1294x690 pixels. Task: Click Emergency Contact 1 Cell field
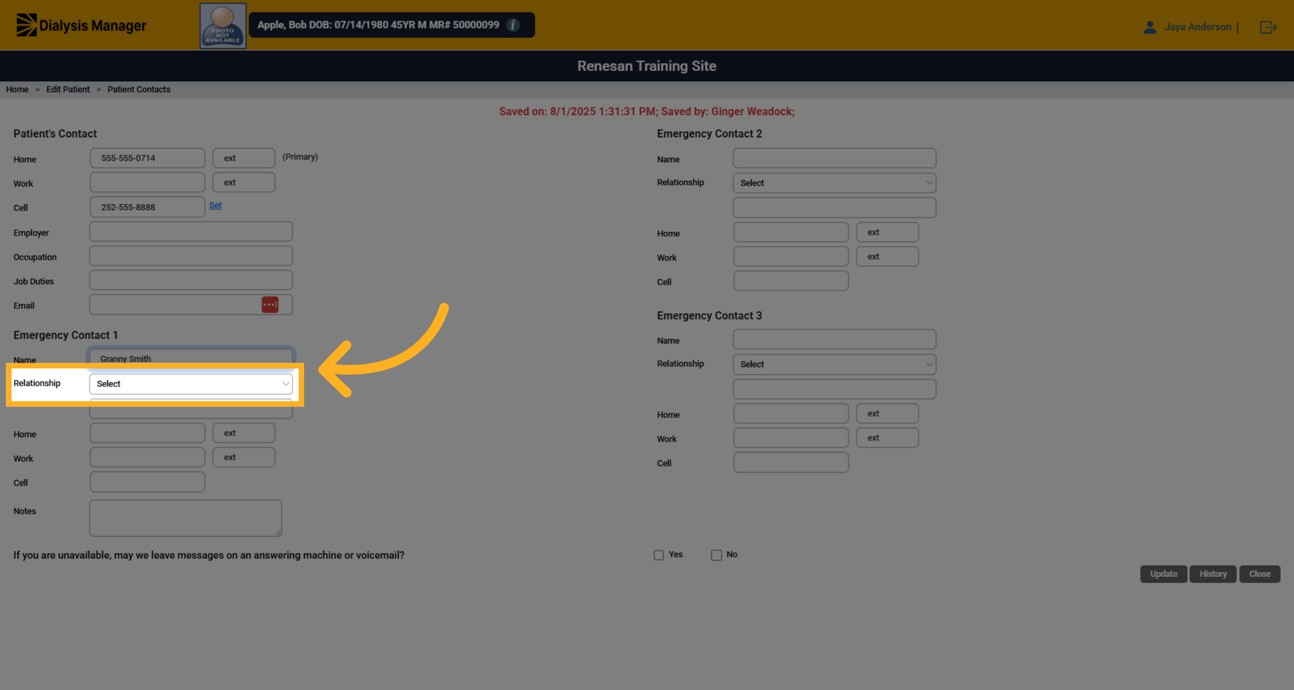pos(147,482)
